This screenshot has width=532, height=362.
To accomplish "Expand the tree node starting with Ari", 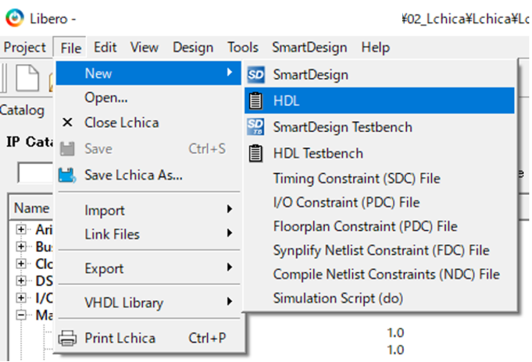I will coord(21,229).
